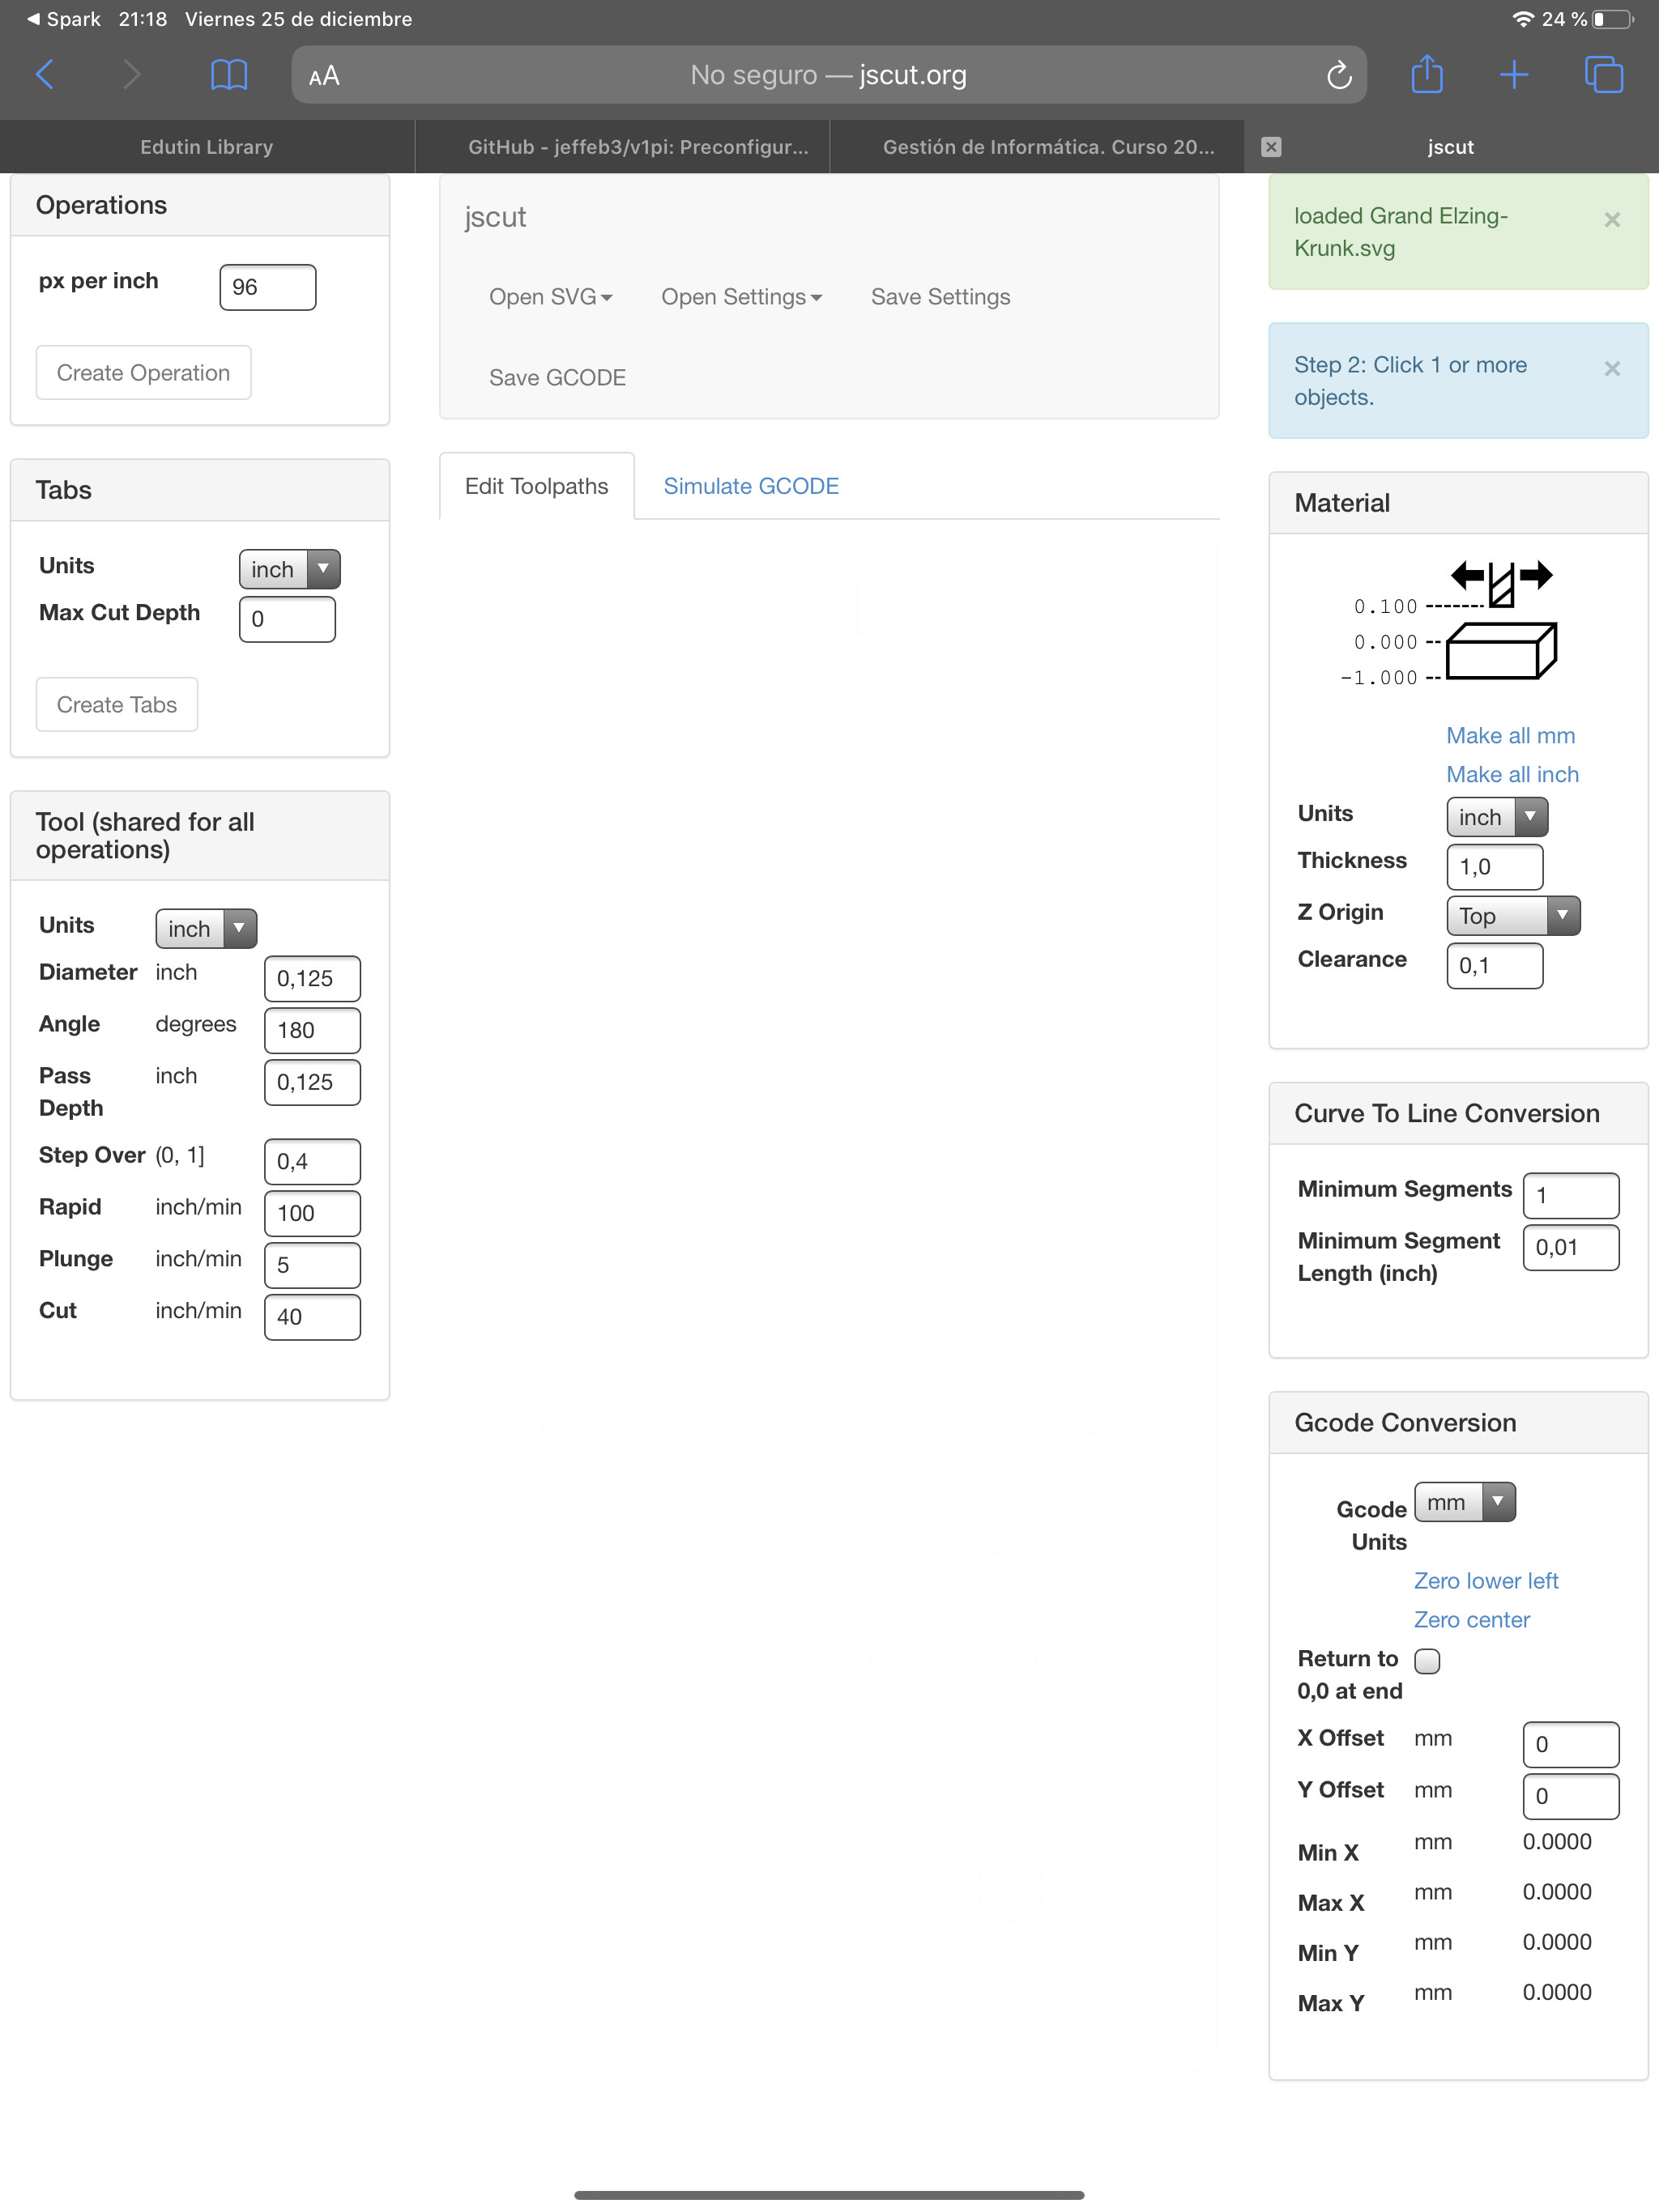This screenshot has width=1659, height=2212.
Task: Focus the Cut rate field
Action: pyautogui.click(x=312, y=1317)
